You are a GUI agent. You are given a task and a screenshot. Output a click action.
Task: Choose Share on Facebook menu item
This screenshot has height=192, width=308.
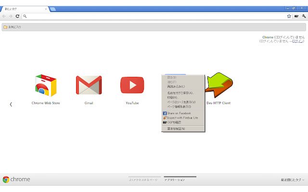[183, 113]
